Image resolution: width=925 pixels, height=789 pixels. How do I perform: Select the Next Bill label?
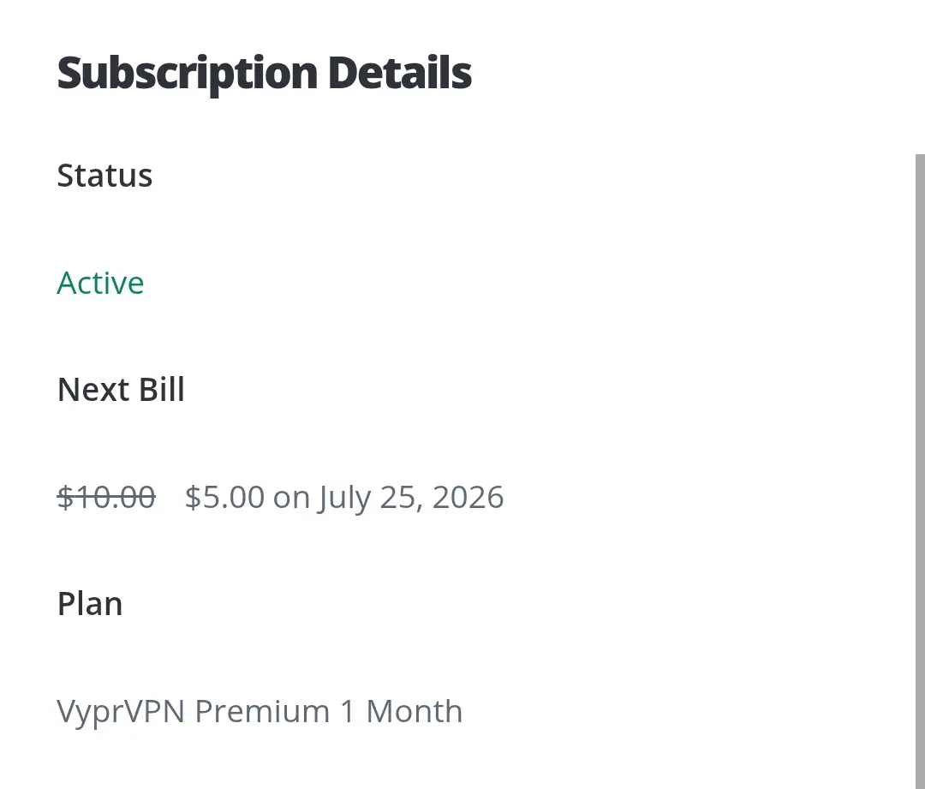121,390
